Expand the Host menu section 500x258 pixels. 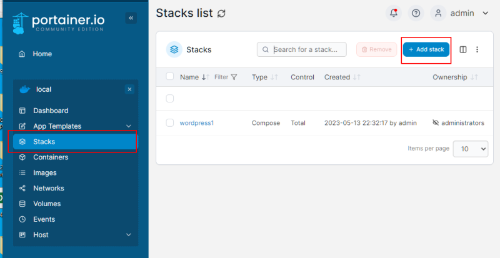pyautogui.click(x=129, y=235)
